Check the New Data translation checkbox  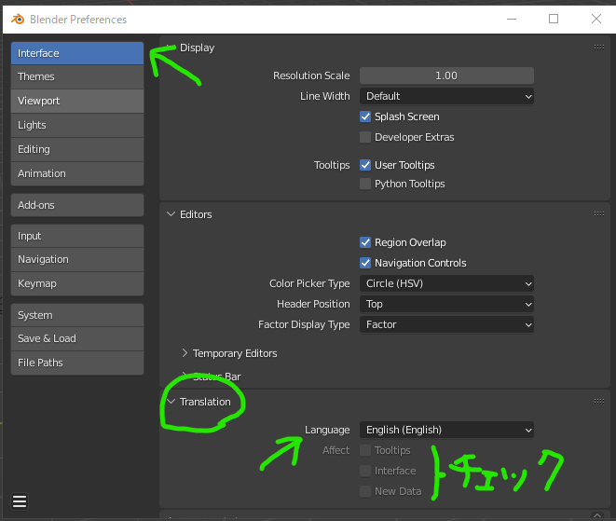coord(365,491)
